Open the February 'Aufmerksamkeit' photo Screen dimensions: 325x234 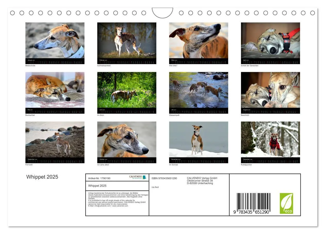click(127, 40)
